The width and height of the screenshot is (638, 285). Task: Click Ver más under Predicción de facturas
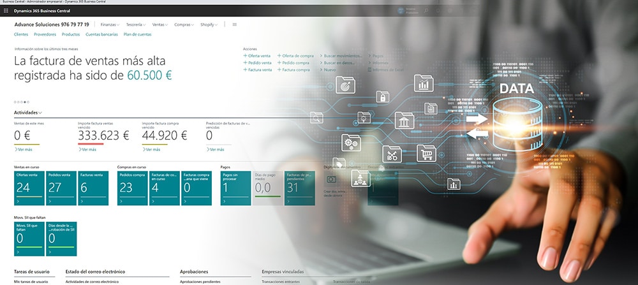pos(215,150)
